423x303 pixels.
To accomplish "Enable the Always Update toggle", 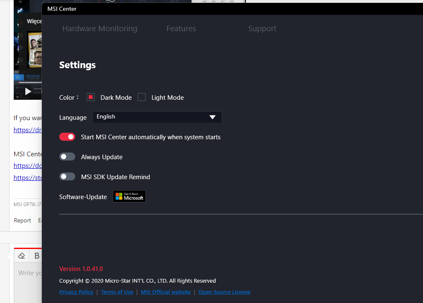I will 67,157.
